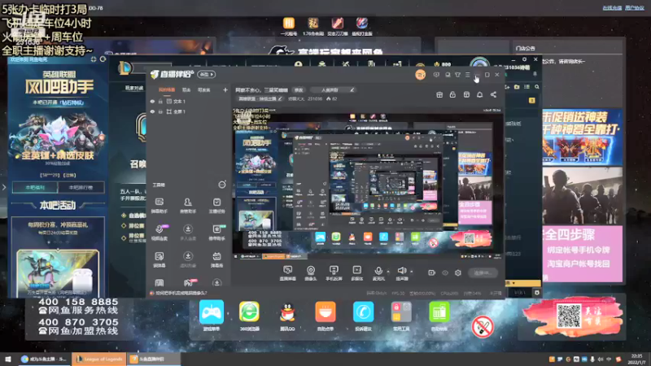This screenshot has height=366, width=651.
Task: Click the screen capture source icon
Action: click(287, 273)
